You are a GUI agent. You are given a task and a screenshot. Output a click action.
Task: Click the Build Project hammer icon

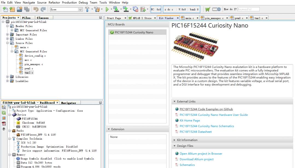click(87, 10)
